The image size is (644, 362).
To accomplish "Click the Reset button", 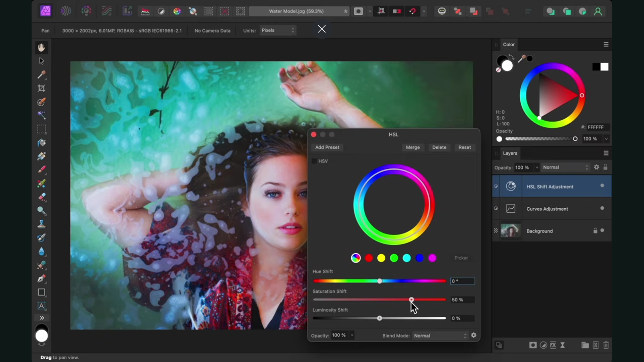I will point(465,147).
